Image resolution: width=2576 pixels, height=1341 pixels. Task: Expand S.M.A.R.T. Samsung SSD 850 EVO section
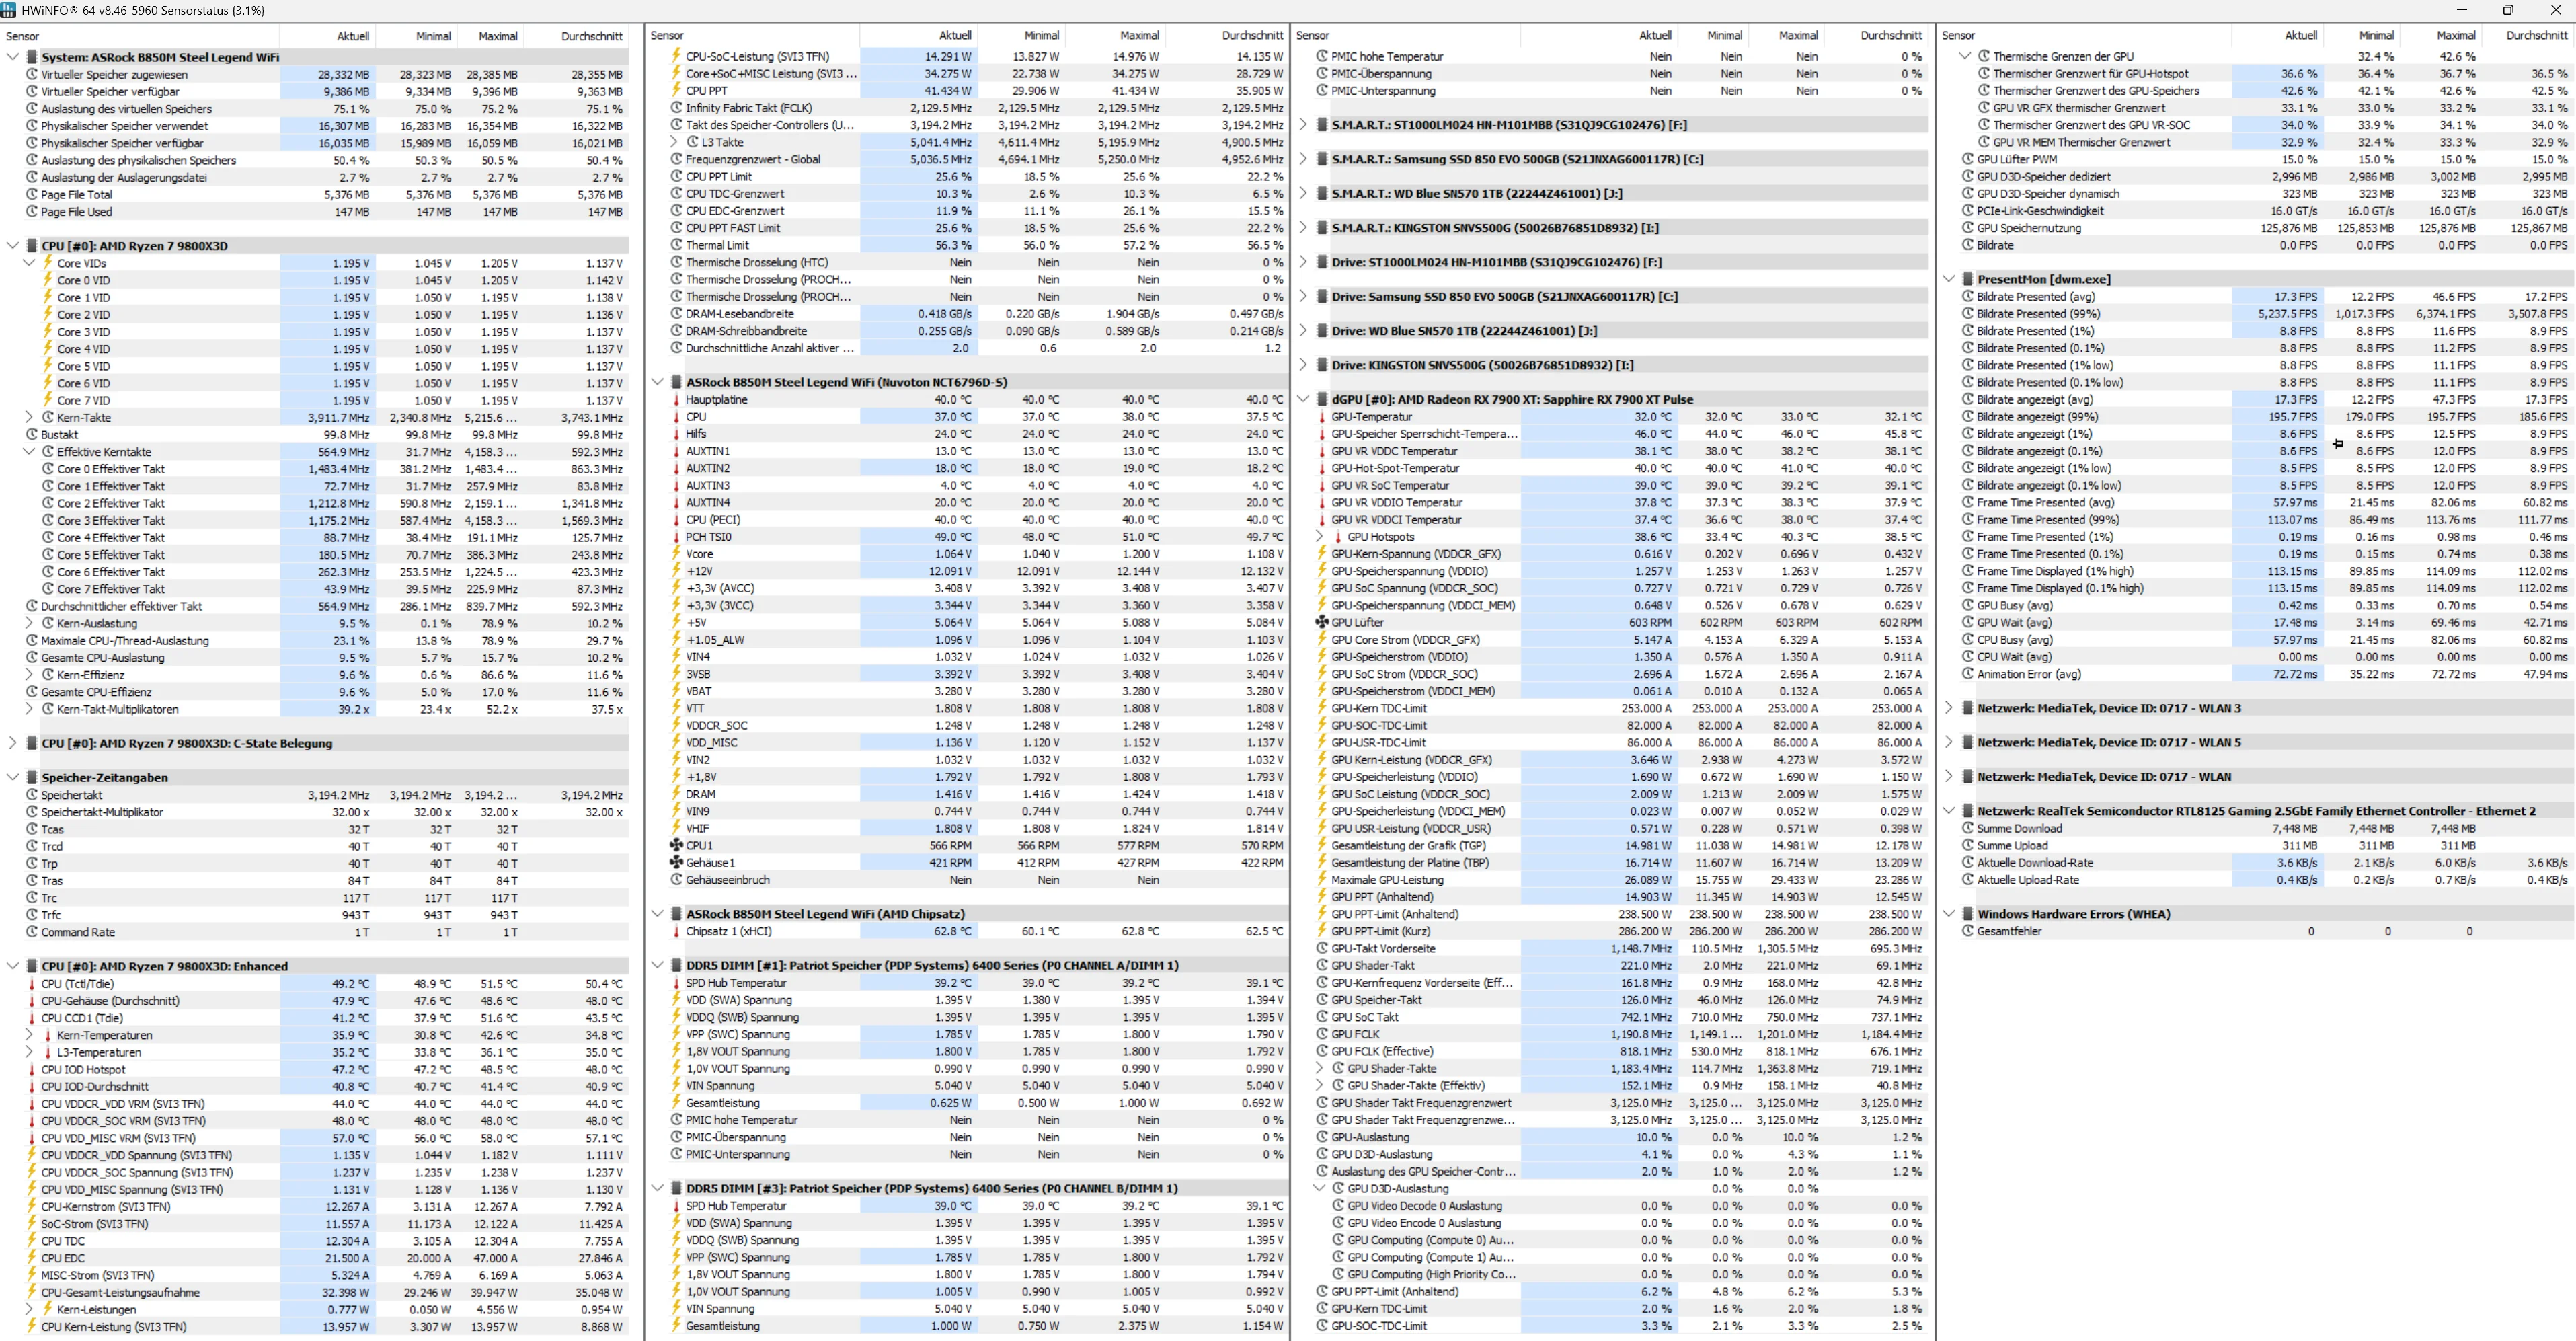point(1303,159)
